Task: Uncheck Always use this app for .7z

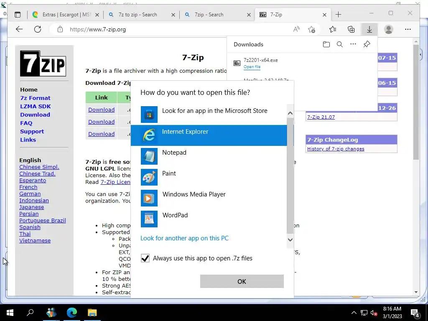Action: [145, 258]
